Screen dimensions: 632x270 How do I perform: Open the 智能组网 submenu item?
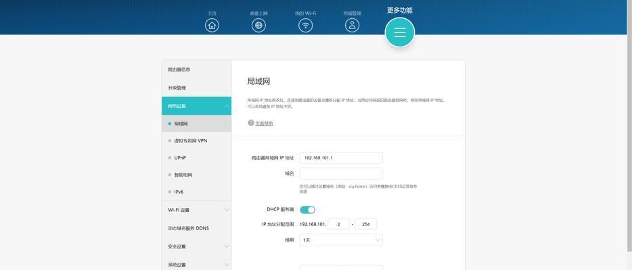197,175
